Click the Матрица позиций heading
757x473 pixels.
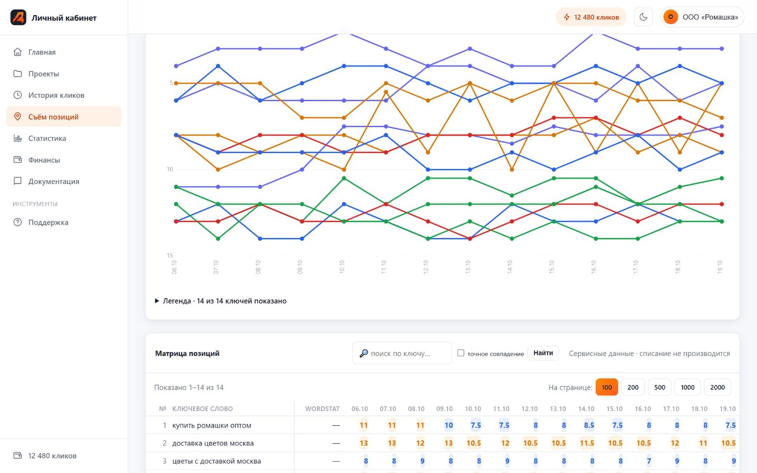coord(187,353)
